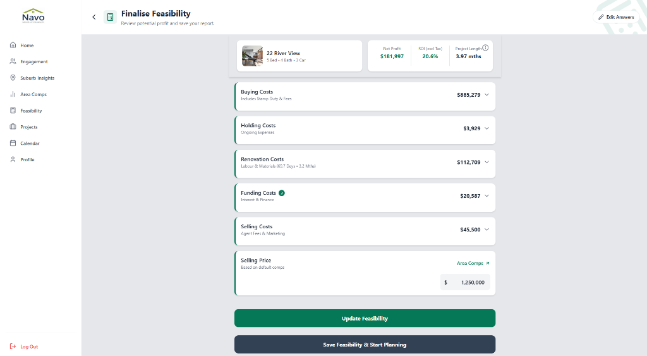Click the Navo logo

(x=33, y=16)
